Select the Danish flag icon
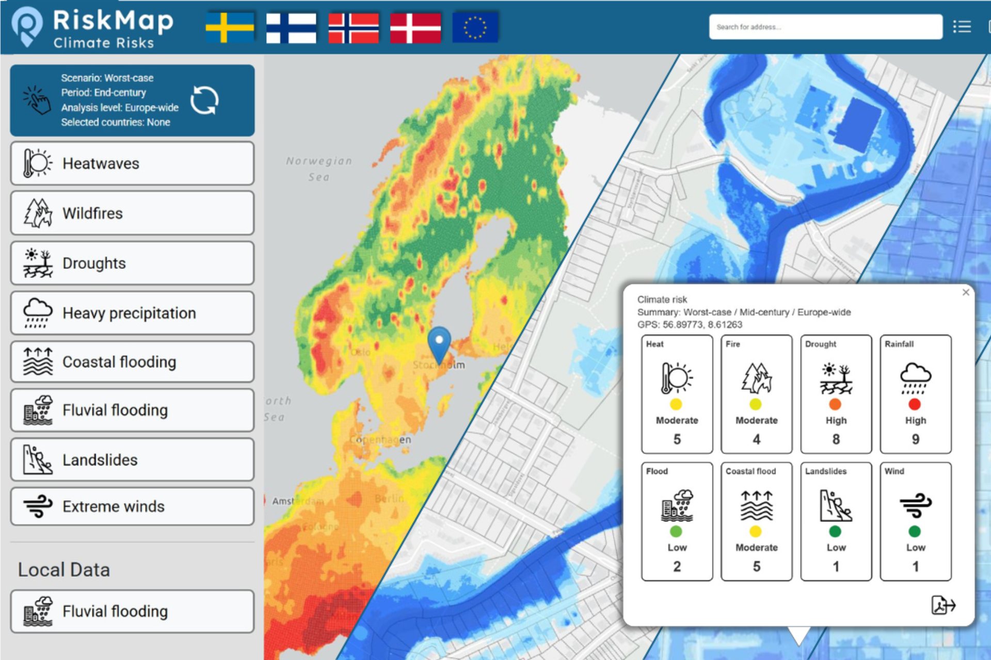This screenshot has width=991, height=660. pos(415,27)
